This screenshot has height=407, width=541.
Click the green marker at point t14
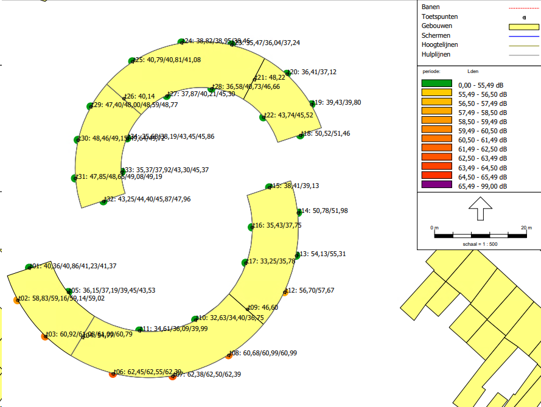(299, 212)
